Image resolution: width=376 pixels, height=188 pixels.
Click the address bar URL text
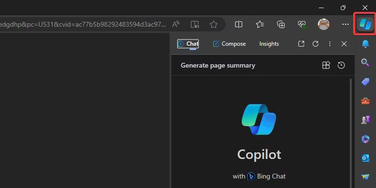coord(83,24)
